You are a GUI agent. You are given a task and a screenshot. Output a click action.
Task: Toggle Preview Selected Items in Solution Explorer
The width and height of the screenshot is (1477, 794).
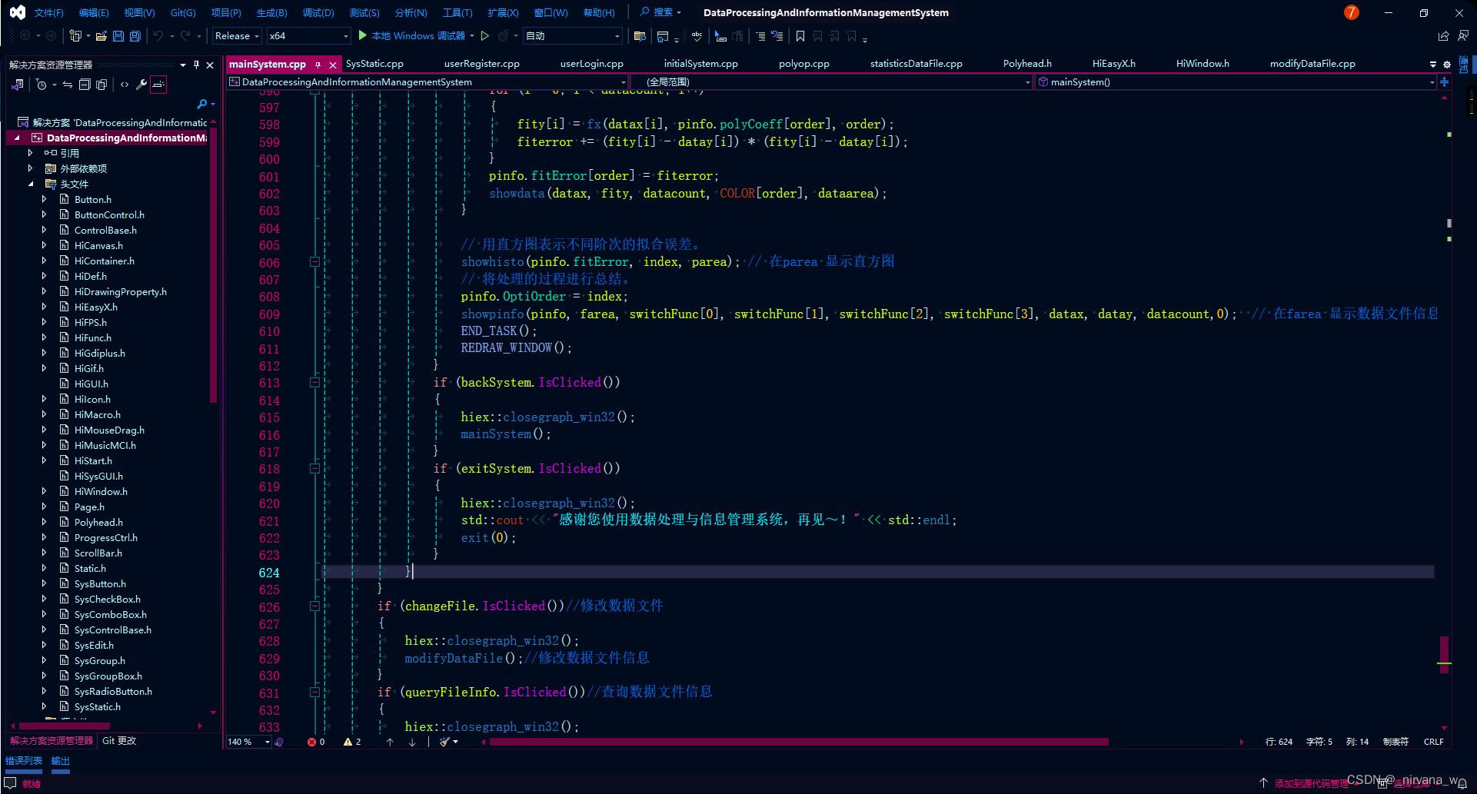pyautogui.click(x=158, y=85)
